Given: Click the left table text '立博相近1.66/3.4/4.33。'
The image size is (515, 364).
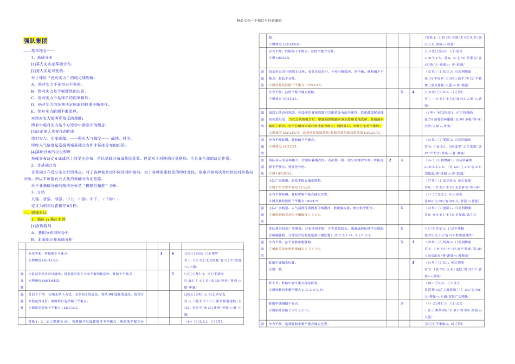Looking at the screenshot, I should (44, 280).
